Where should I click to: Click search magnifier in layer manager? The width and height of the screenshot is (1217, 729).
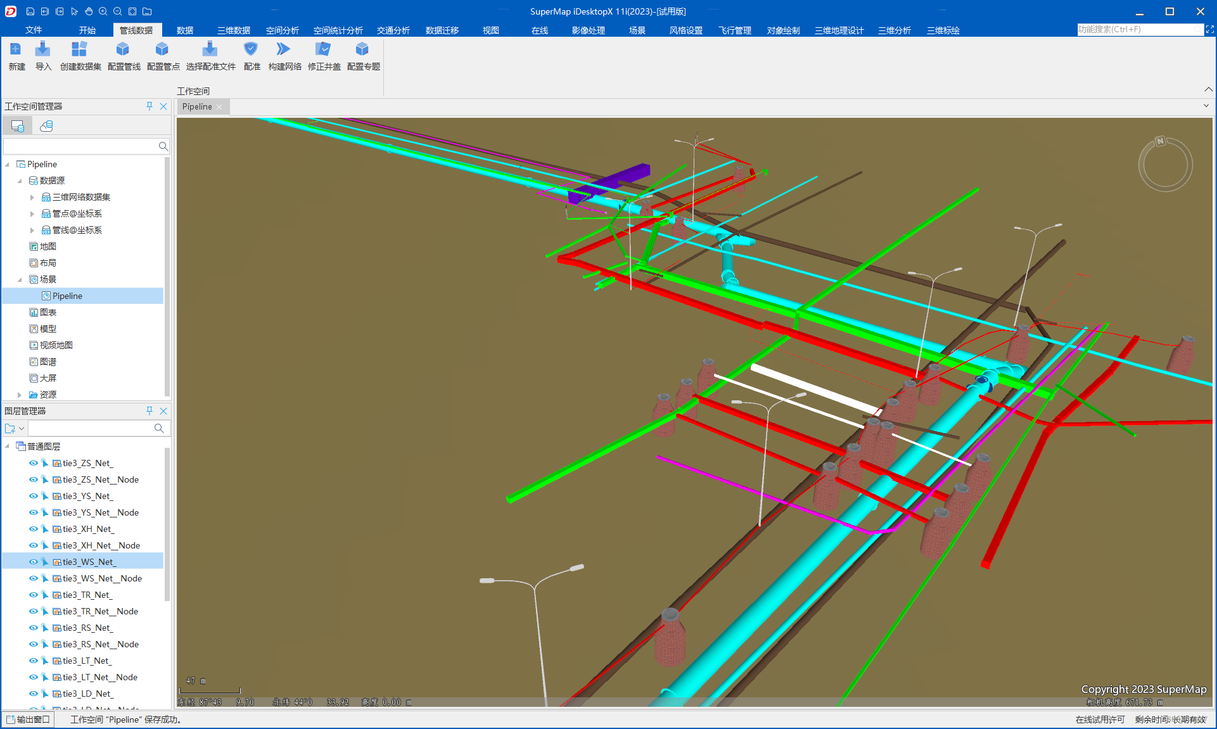click(x=159, y=429)
